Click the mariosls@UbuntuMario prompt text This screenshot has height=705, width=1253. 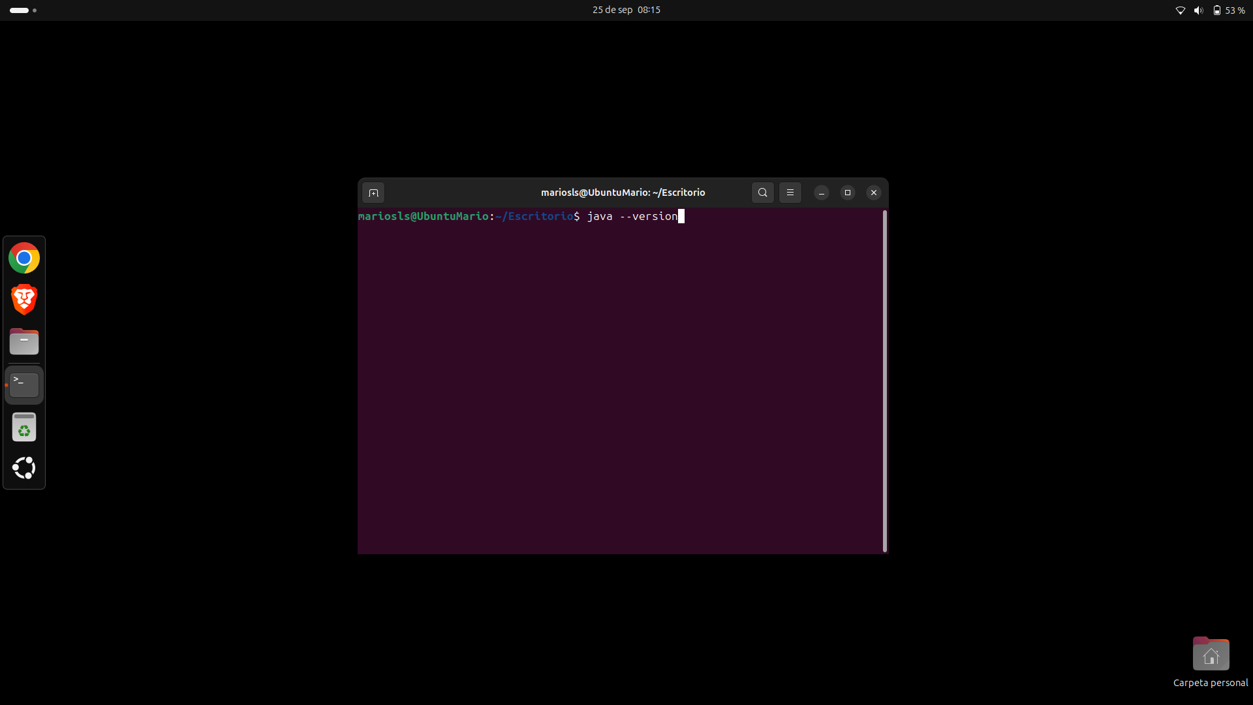click(423, 216)
